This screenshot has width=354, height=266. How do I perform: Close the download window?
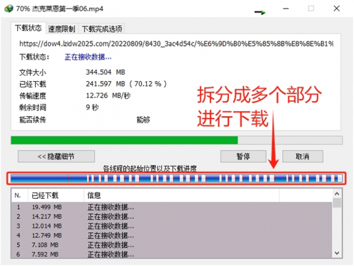[337, 8]
